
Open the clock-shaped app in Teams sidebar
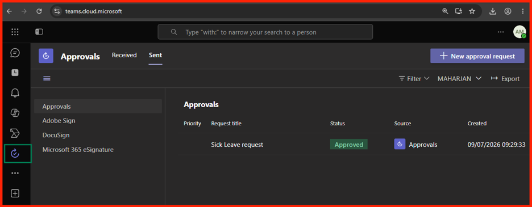pos(15,73)
